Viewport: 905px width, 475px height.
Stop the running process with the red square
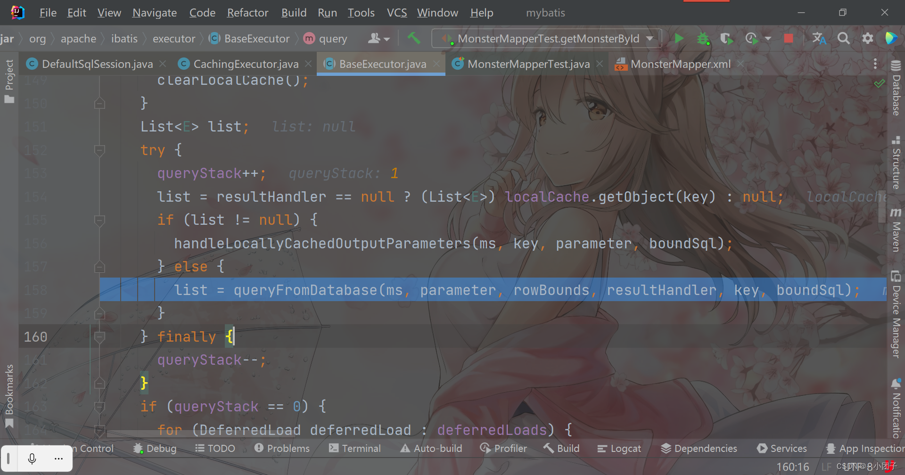coord(788,38)
